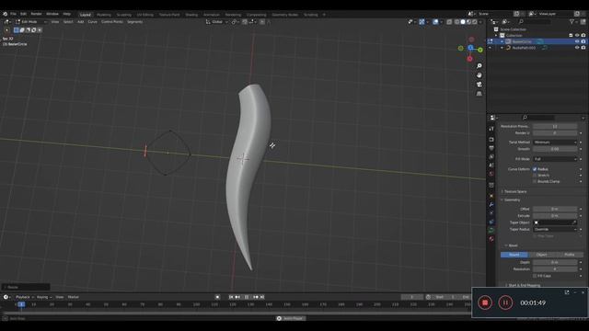This screenshot has height=331, width=589.
Task: Open the Twist Method dropdown
Action: tap(555, 143)
